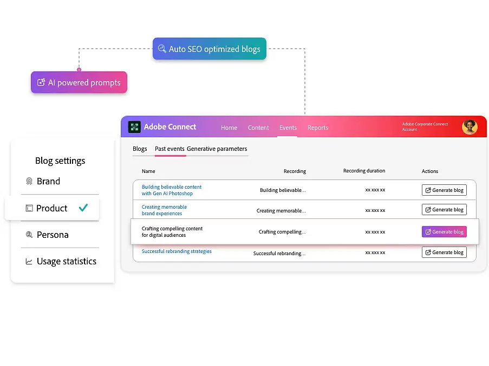Click Generate blog for Successful rebranding strategies
489x366 pixels.
444,252
